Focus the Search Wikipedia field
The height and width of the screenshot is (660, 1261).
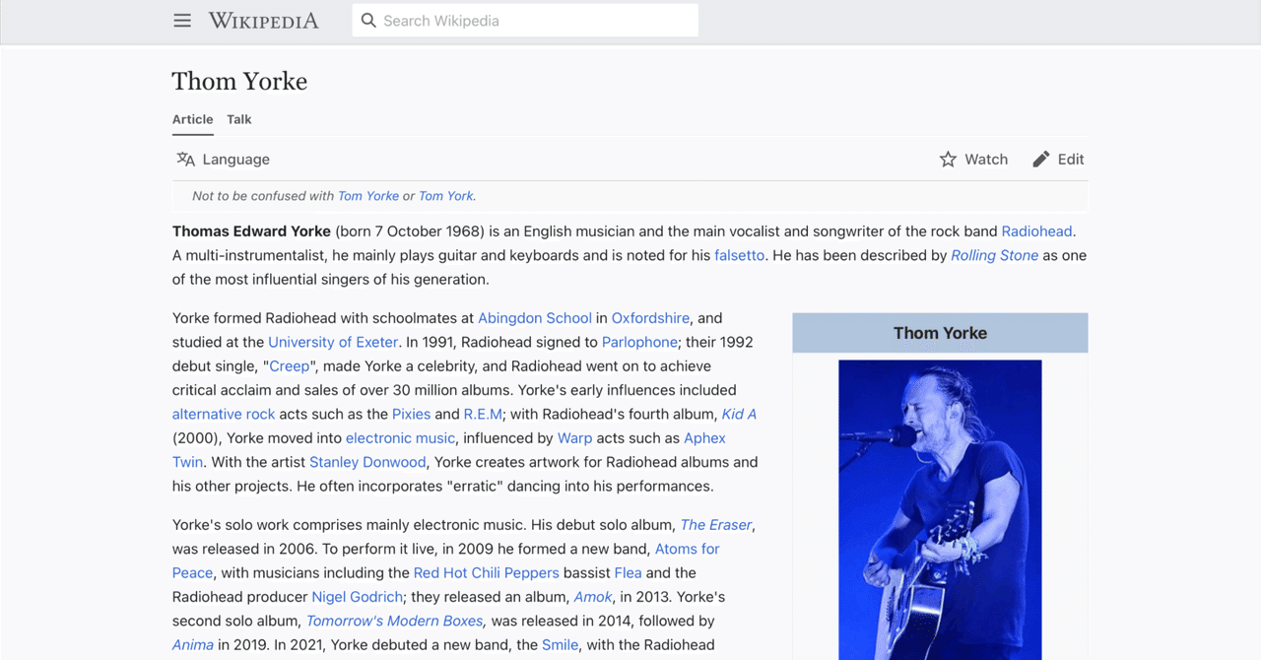pyautogui.click(x=525, y=21)
